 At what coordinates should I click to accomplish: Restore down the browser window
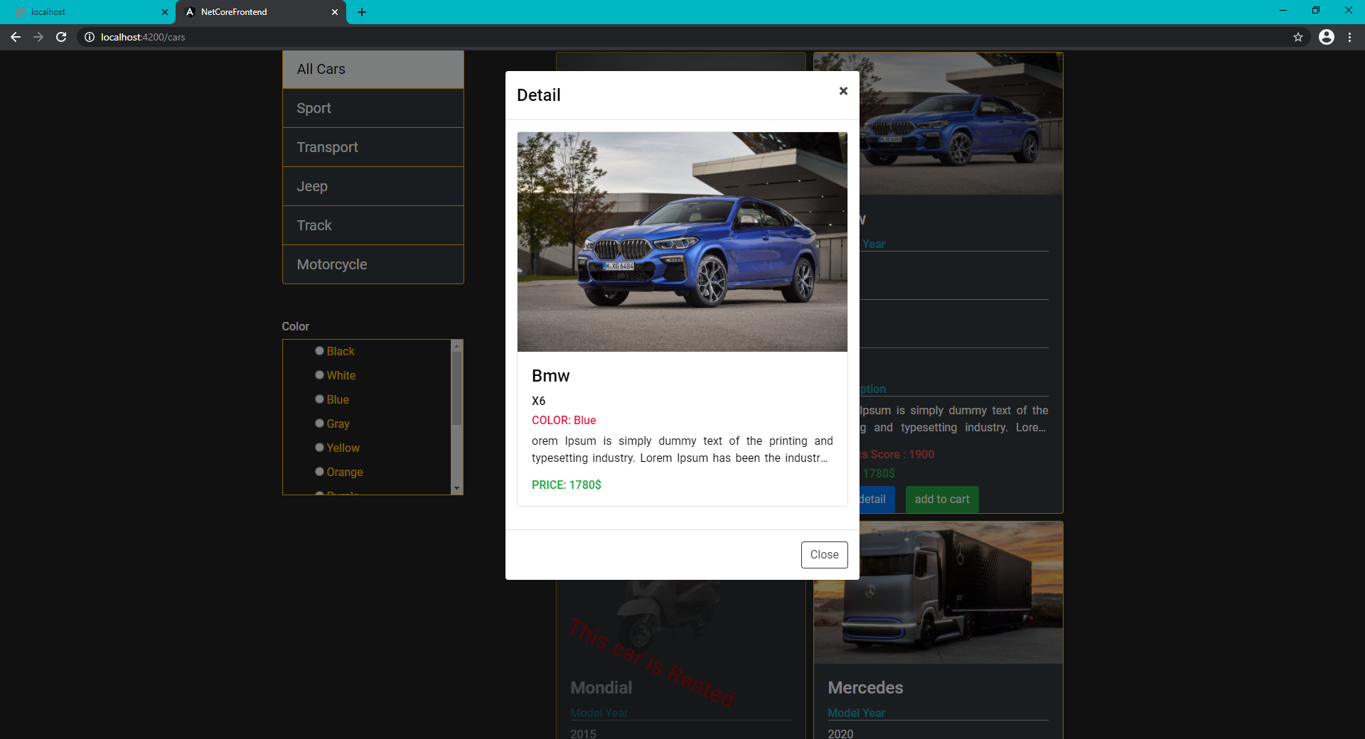(x=1316, y=11)
